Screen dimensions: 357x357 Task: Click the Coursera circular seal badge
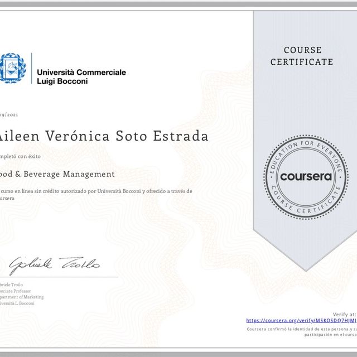click(306, 177)
